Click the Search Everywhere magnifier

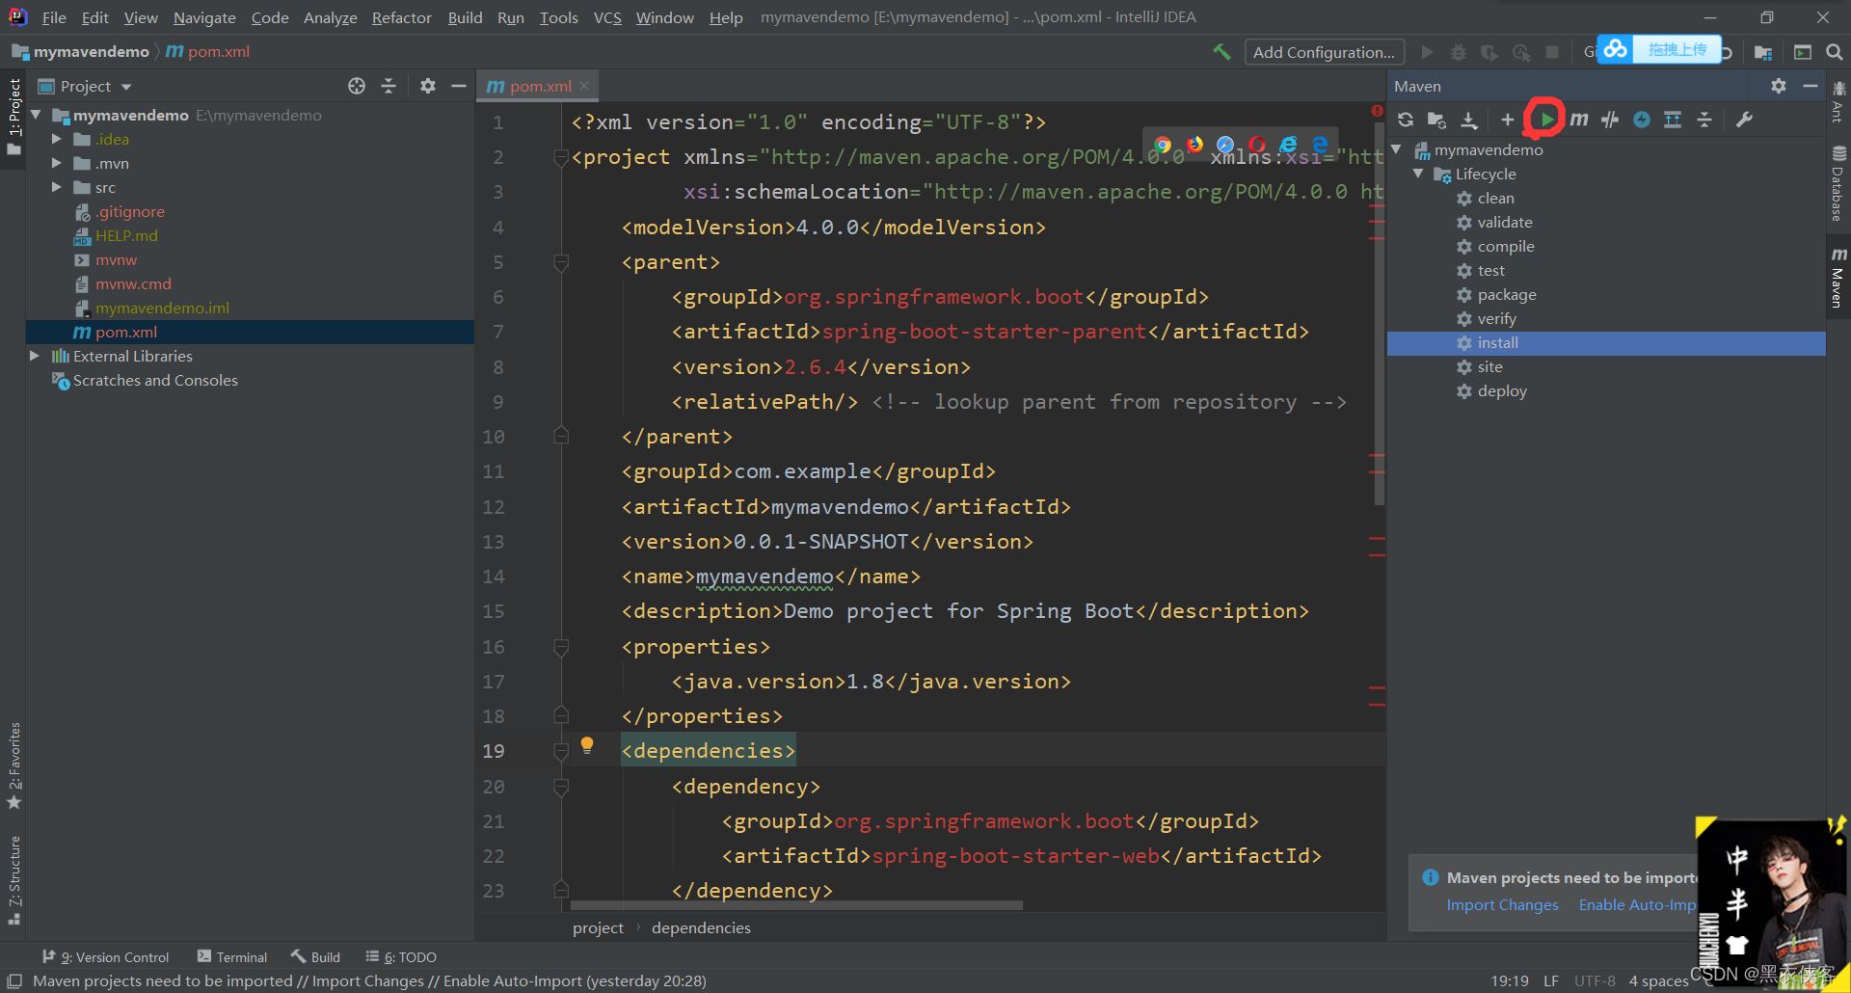(x=1835, y=52)
